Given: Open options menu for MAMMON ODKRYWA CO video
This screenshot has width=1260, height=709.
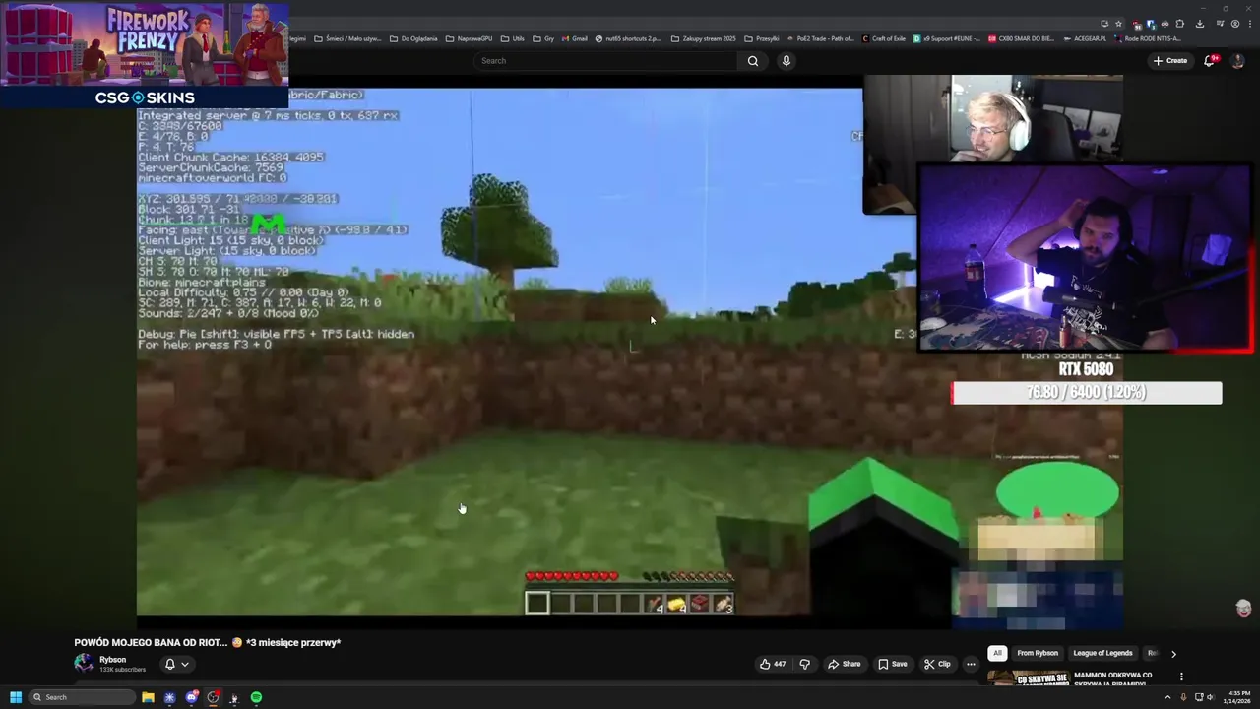Looking at the screenshot, I should [1181, 677].
